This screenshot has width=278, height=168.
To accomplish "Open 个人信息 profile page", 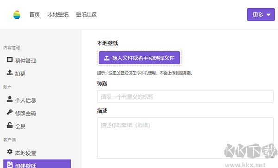I will [x=25, y=100].
